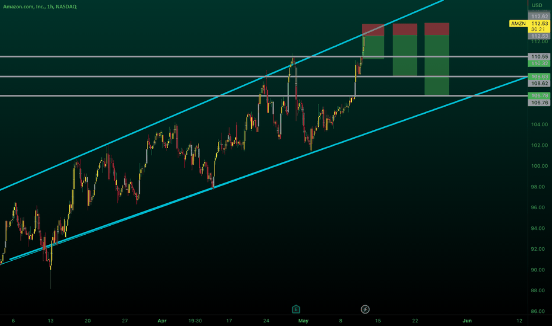Select the yellow AMZN ticker tag
Image resolution: width=552 pixels, height=326 pixels.
coord(518,24)
